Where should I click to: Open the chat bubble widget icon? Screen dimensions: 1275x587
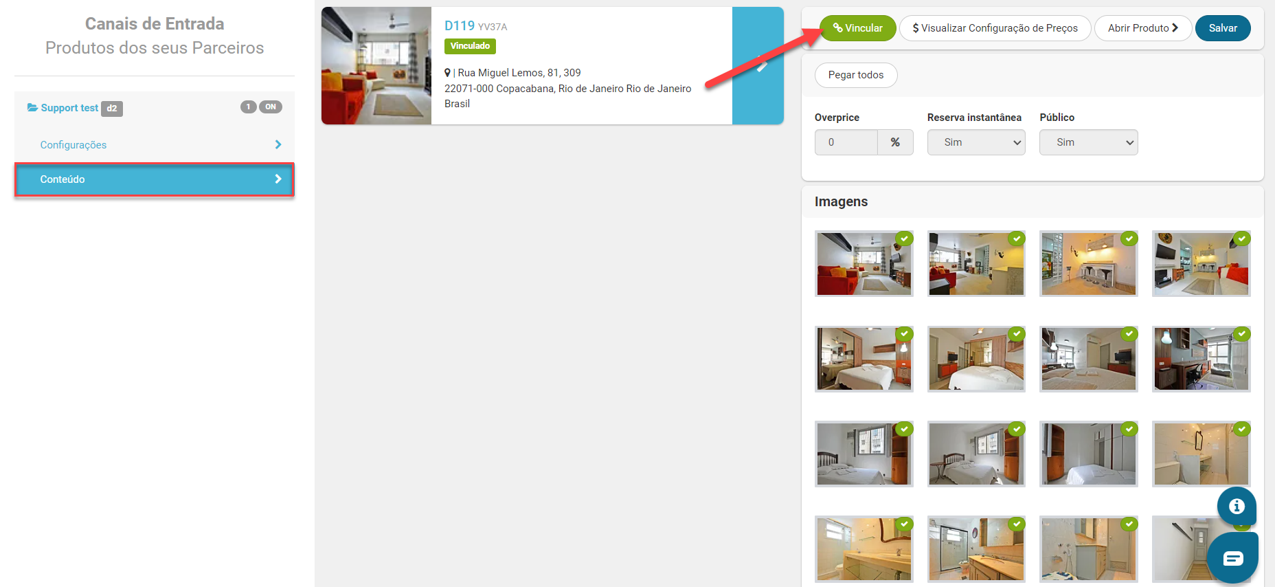coord(1232,557)
